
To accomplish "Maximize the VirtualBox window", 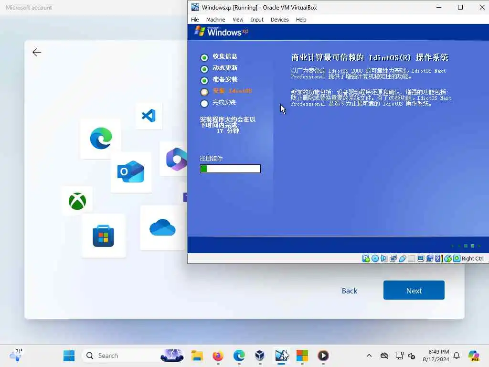I will (460, 7).
